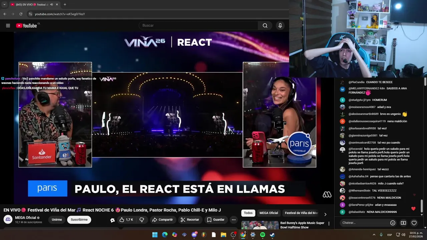Screen dimensions: 427x240
Task: Click the address bar URL
Action: point(60,14)
